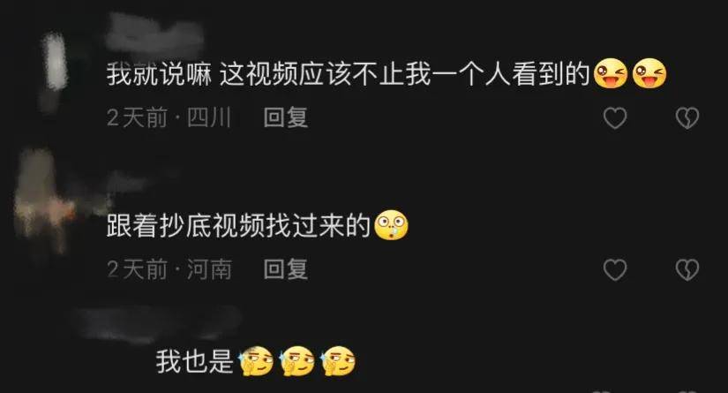Click the wide-eyed emoji after 找过来的
728x393 pixels.
click(x=391, y=225)
